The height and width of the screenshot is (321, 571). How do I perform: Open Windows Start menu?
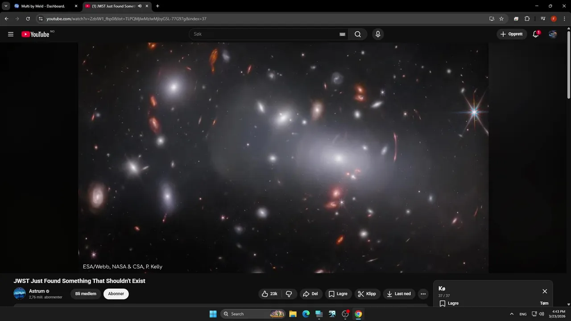213,314
